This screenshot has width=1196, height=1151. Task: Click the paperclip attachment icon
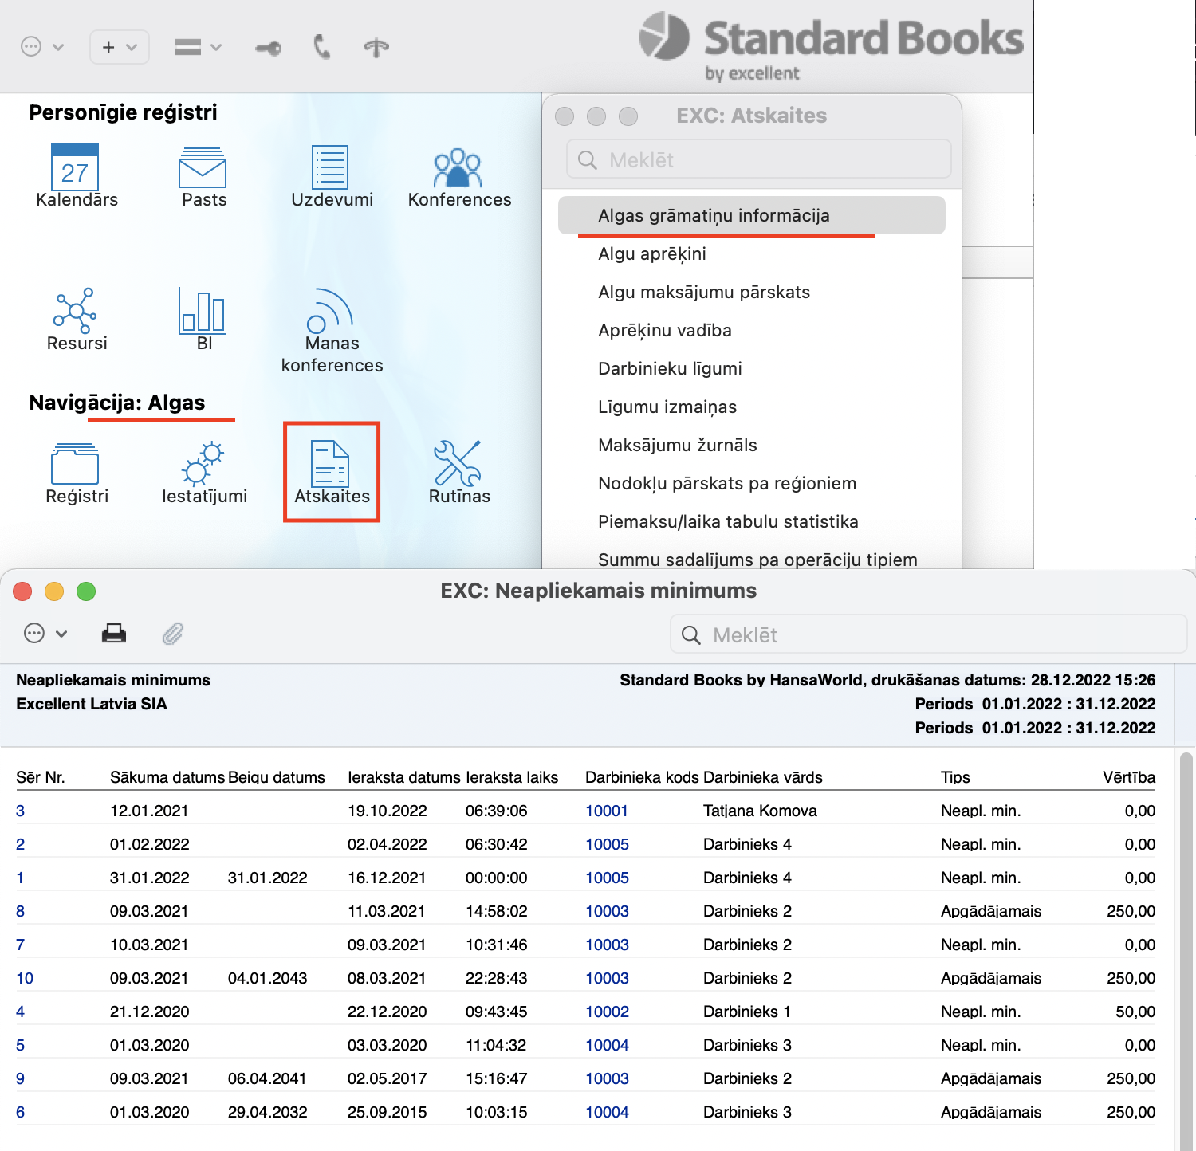point(173,634)
